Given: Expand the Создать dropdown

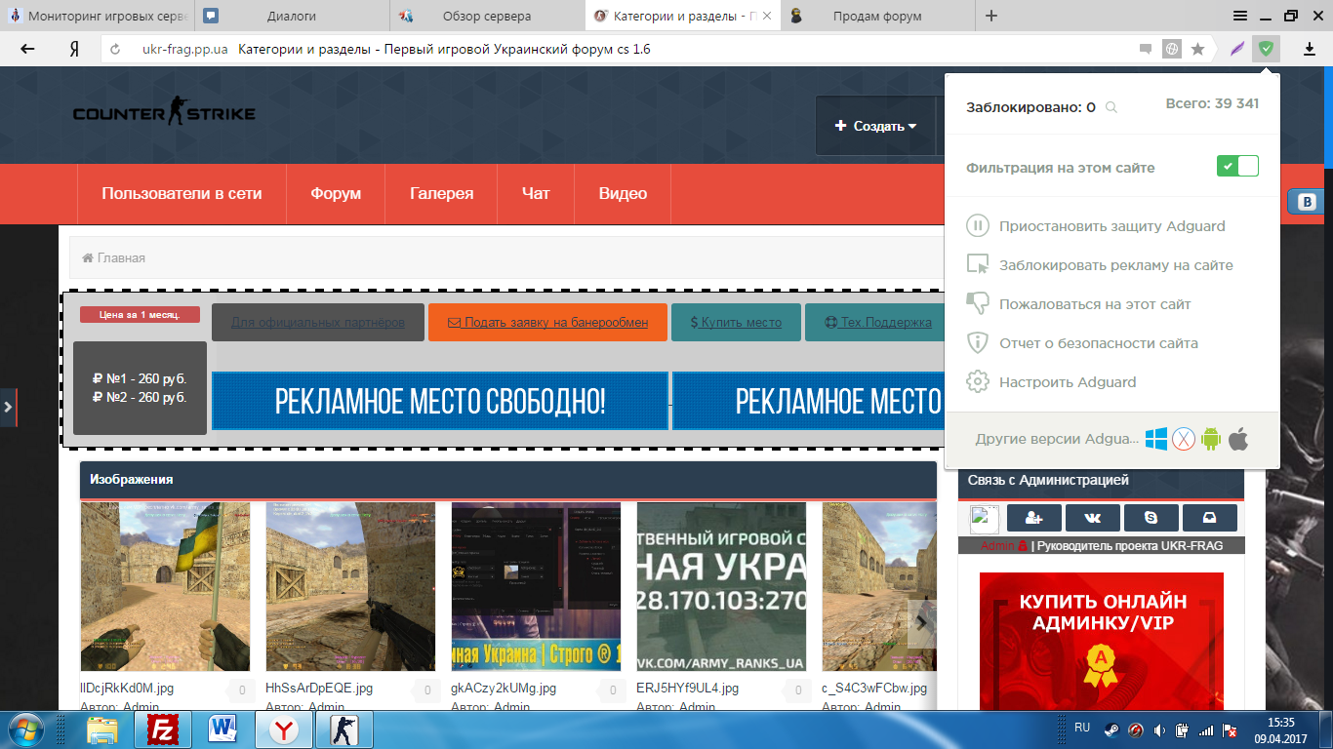Looking at the screenshot, I should 875,126.
